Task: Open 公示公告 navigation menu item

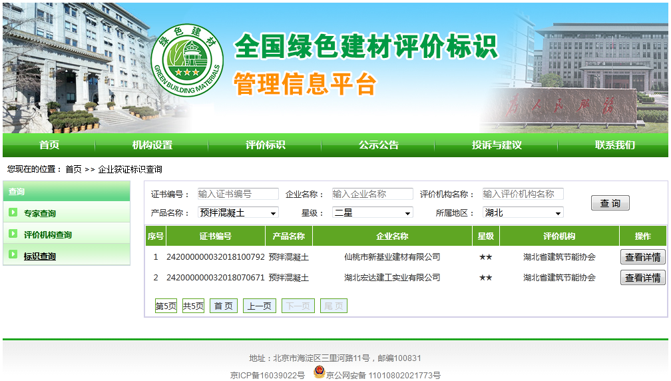Action: pyautogui.click(x=378, y=145)
